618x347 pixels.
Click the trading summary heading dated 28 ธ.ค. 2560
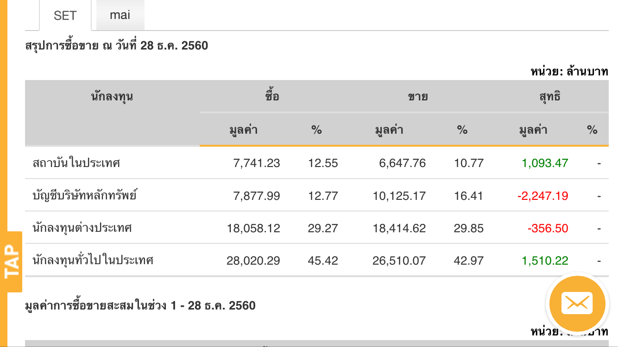tap(117, 46)
